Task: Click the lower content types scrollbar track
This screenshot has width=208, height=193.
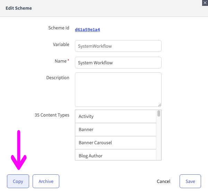Action: coord(159,145)
